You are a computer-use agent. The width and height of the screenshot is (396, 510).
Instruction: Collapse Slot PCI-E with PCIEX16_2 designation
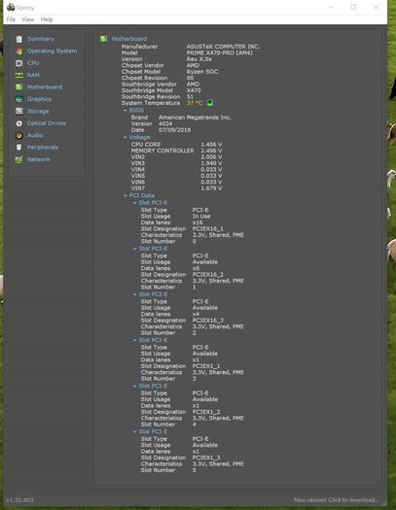(x=135, y=249)
